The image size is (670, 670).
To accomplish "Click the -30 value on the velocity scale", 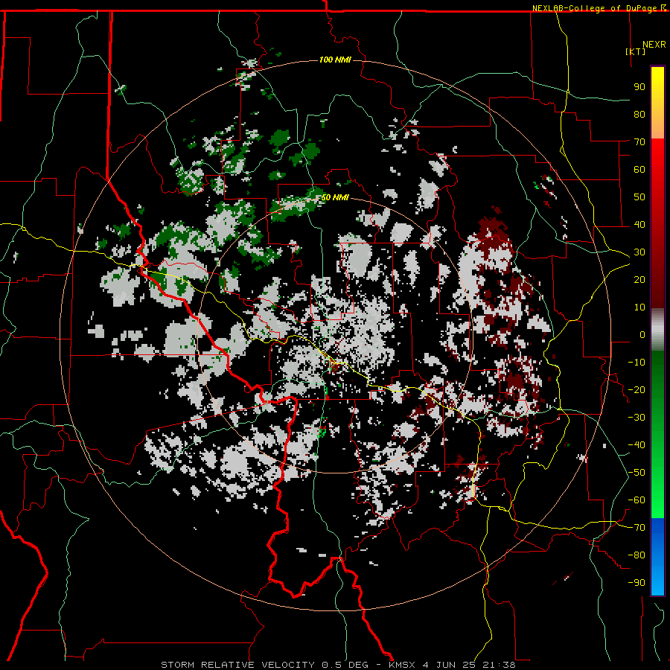I will click(x=636, y=418).
